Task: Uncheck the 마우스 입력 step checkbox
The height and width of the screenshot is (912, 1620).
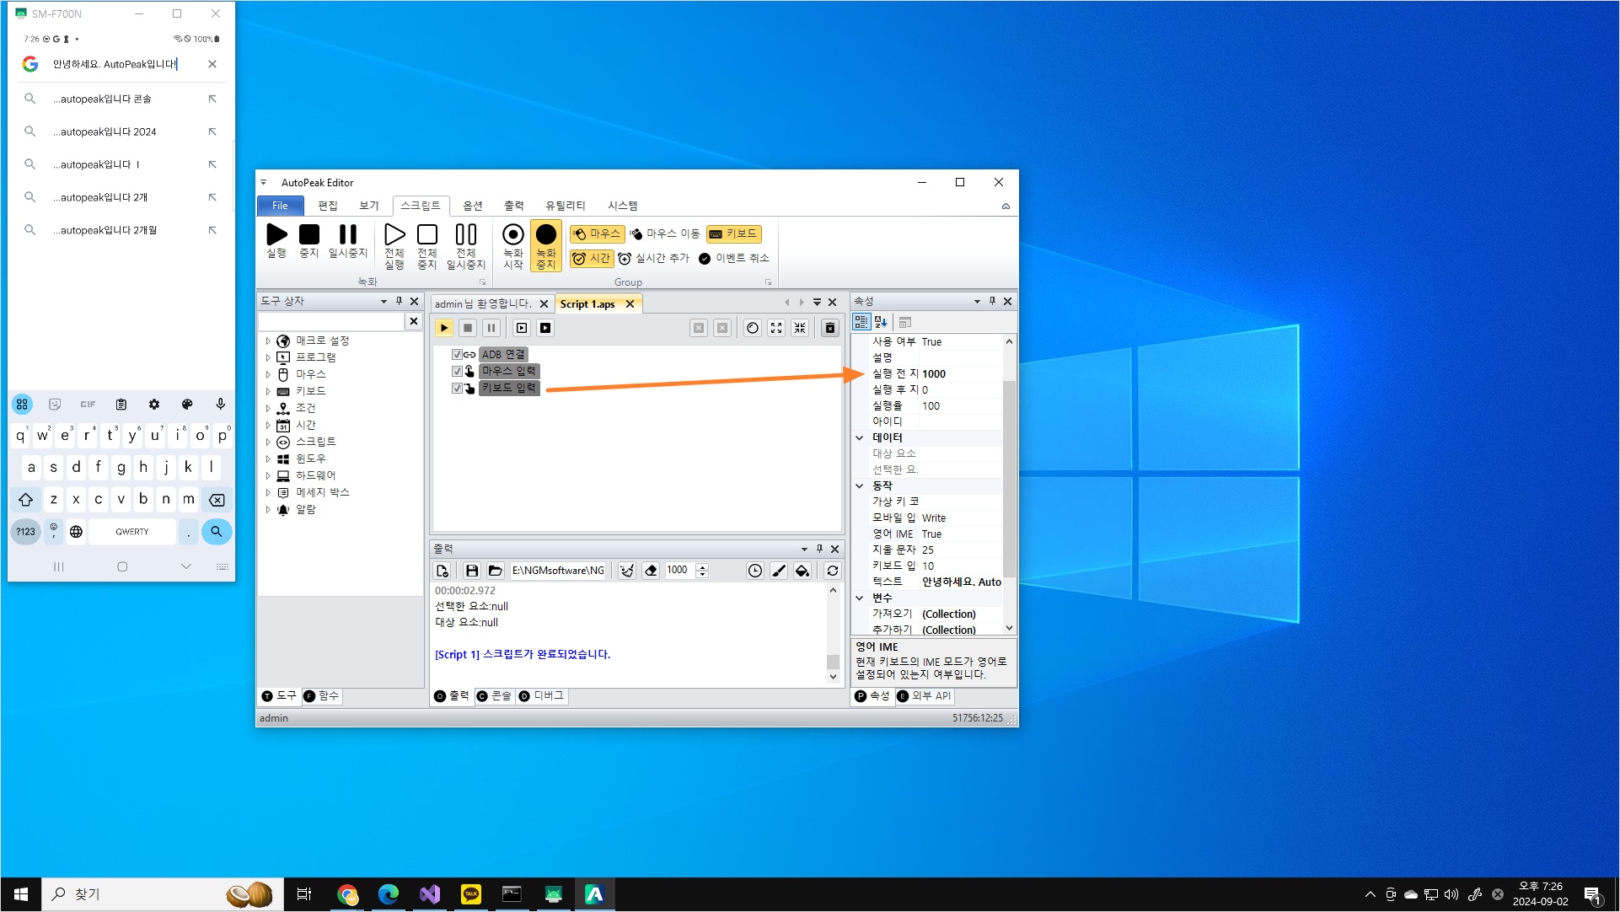Action: click(x=457, y=372)
